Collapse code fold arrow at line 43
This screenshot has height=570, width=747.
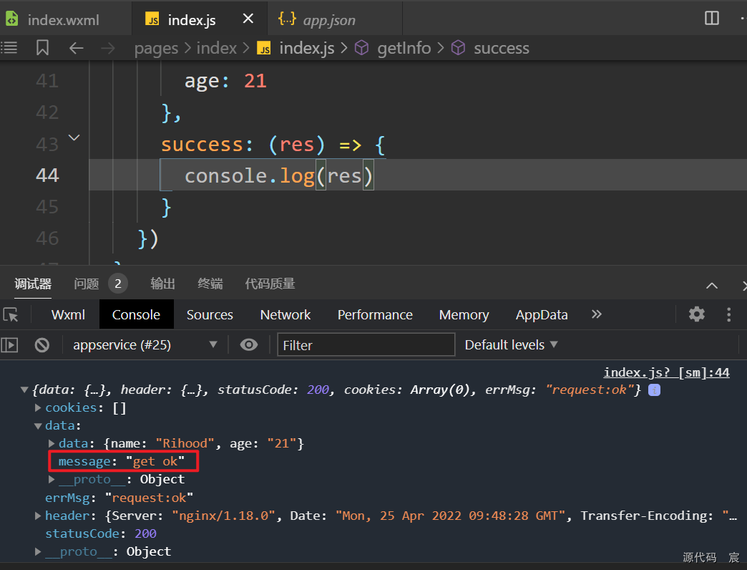pyautogui.click(x=74, y=137)
